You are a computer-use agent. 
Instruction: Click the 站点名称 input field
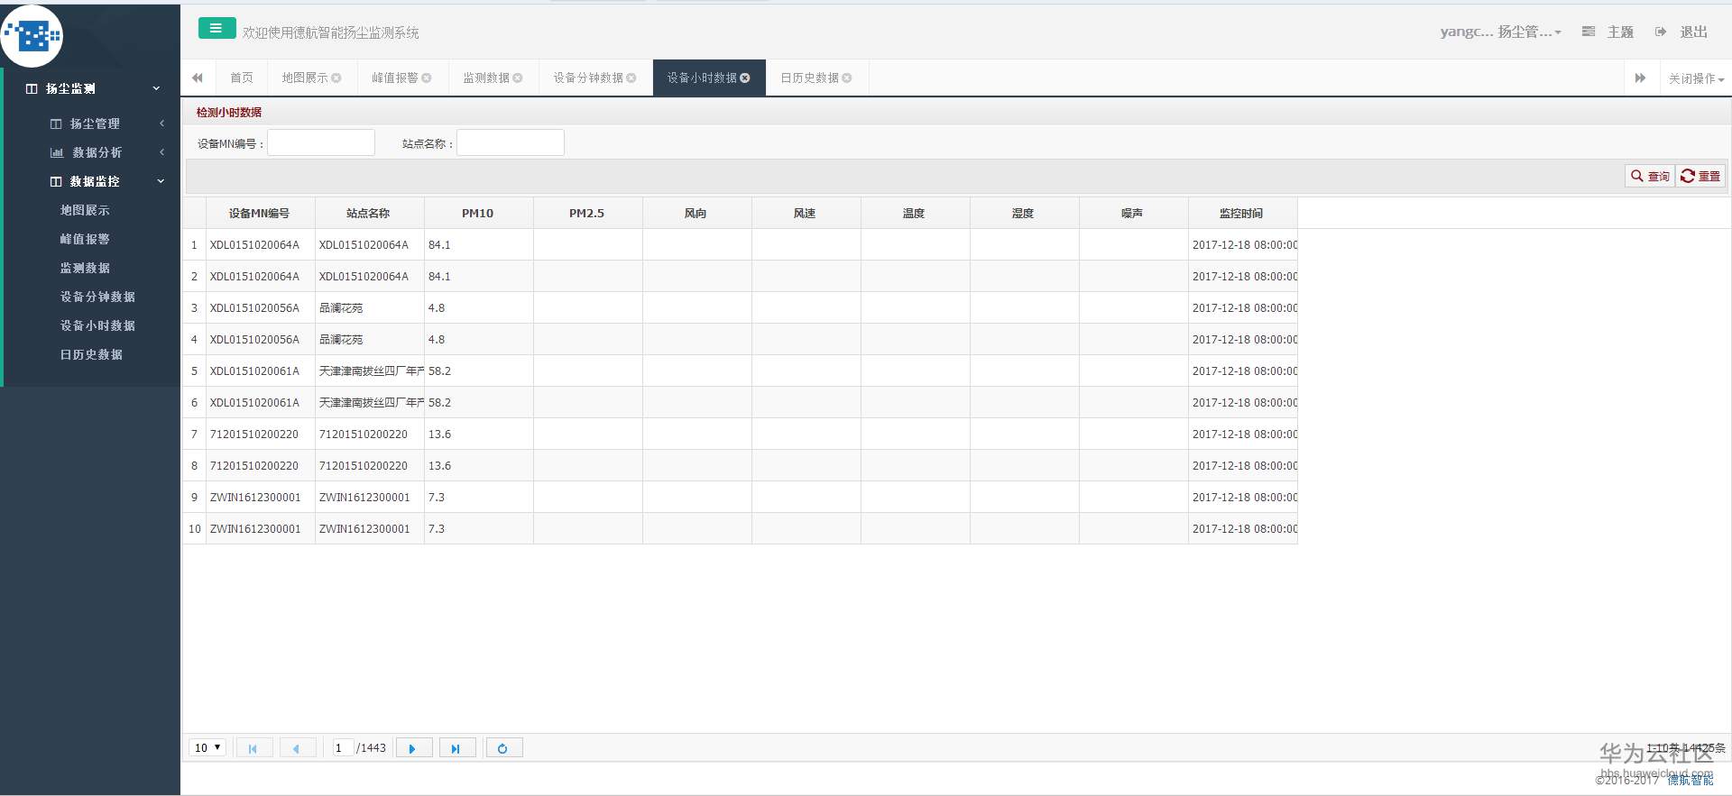pos(511,142)
